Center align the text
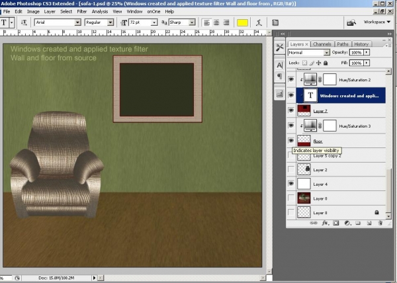397x283 pixels. click(x=216, y=22)
